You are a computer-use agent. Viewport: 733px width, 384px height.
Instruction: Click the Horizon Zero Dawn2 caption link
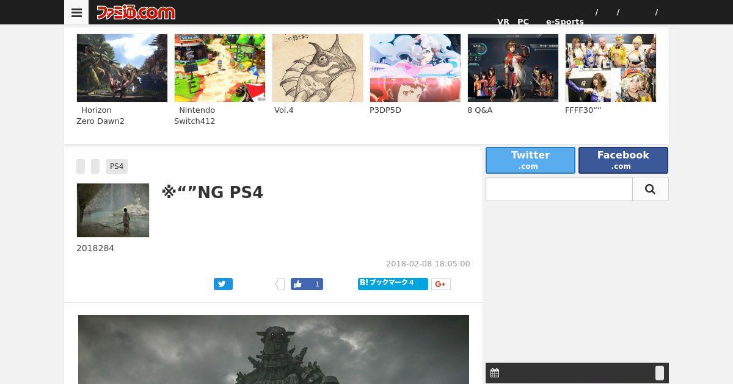pyautogui.click(x=100, y=116)
